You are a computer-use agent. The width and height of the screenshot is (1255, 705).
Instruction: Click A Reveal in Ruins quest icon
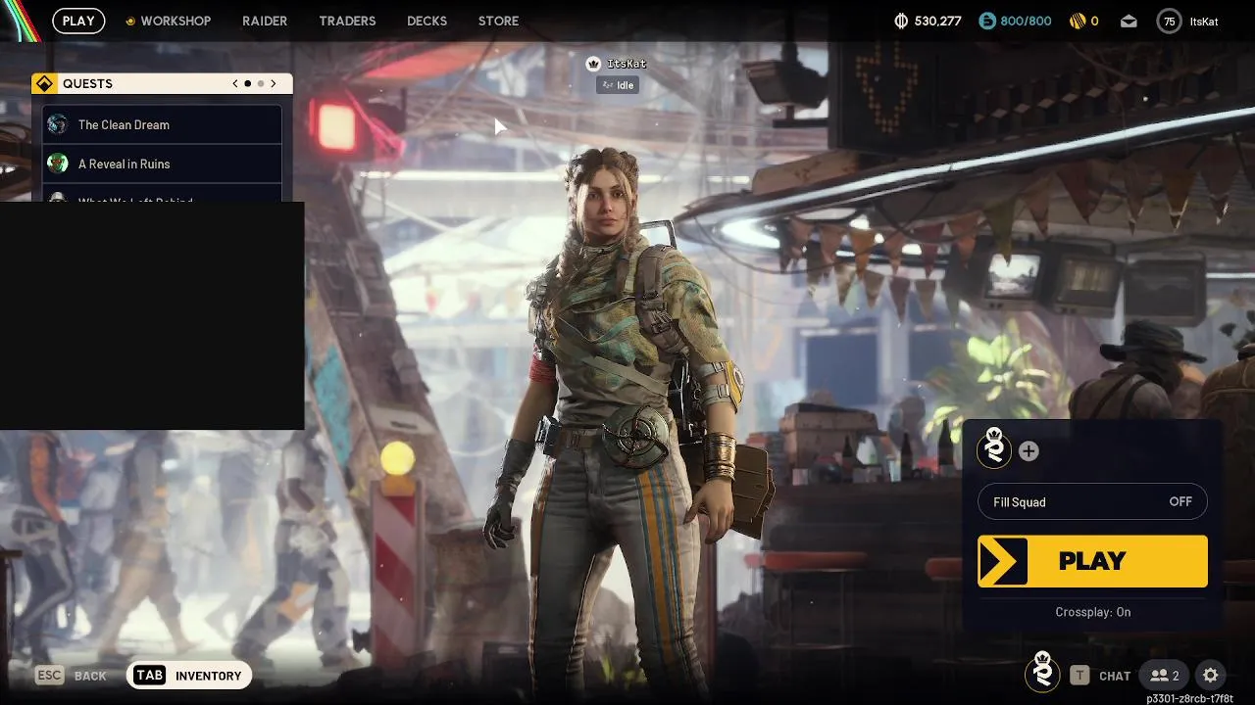click(x=58, y=164)
